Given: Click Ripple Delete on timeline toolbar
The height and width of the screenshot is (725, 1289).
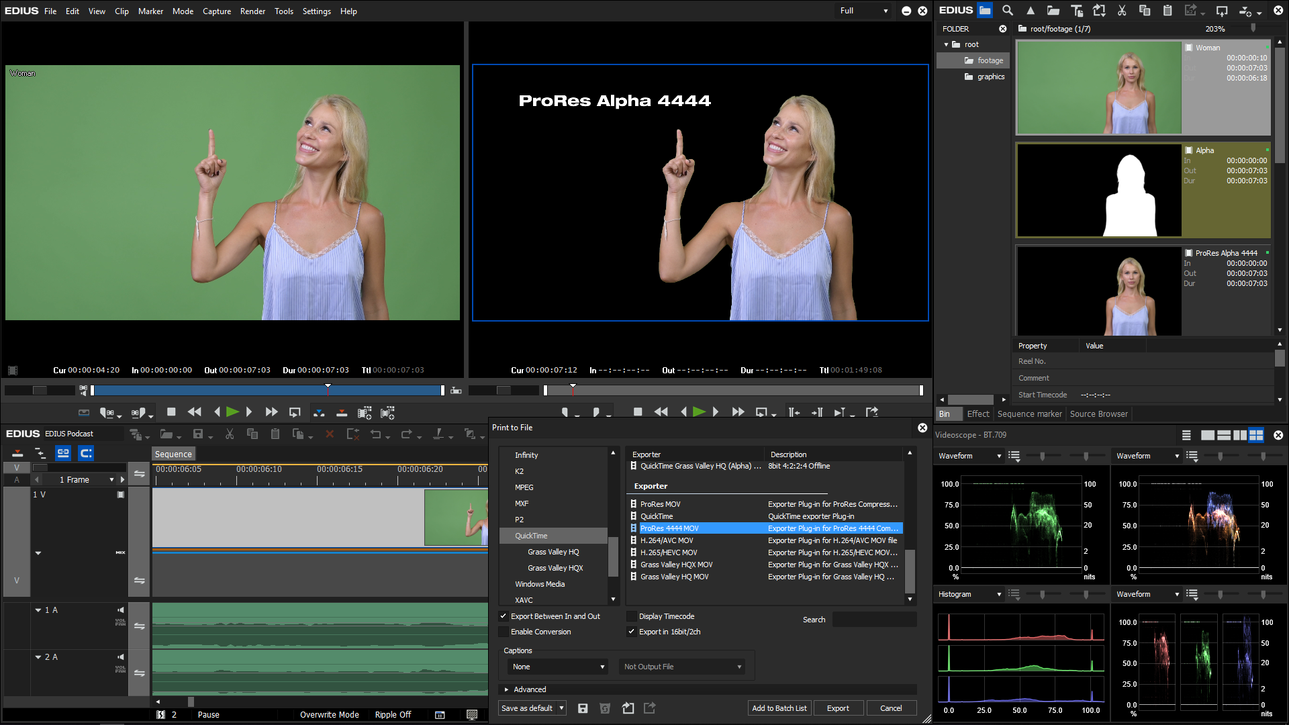Looking at the screenshot, I should click(x=352, y=434).
